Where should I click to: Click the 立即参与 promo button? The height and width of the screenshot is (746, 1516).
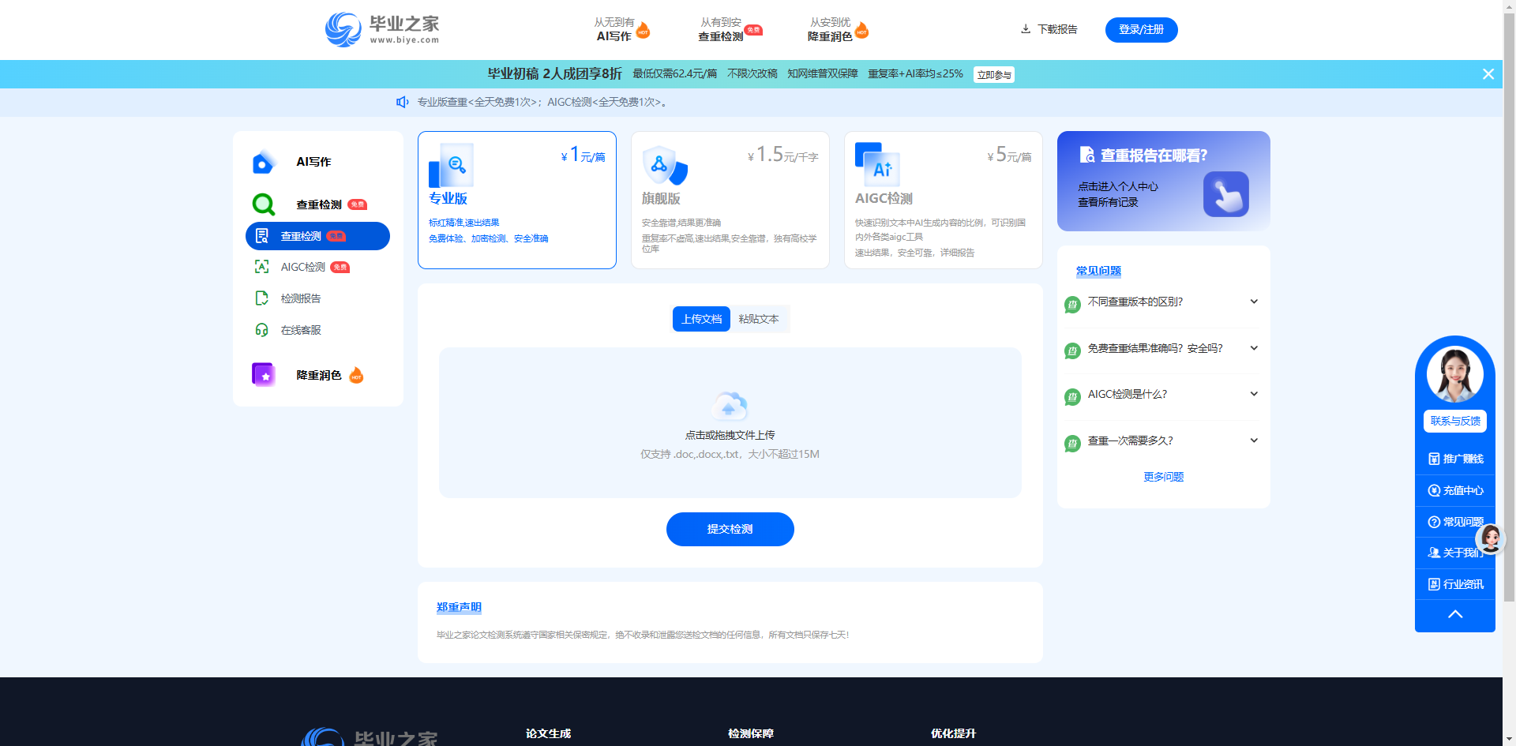pyautogui.click(x=994, y=75)
